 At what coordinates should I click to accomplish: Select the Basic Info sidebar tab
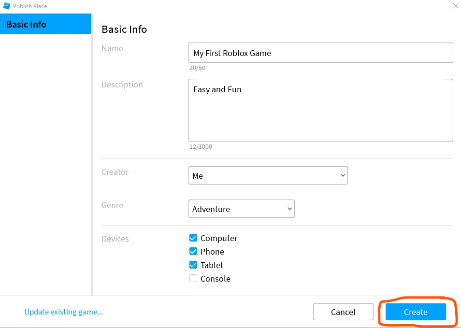click(45, 24)
